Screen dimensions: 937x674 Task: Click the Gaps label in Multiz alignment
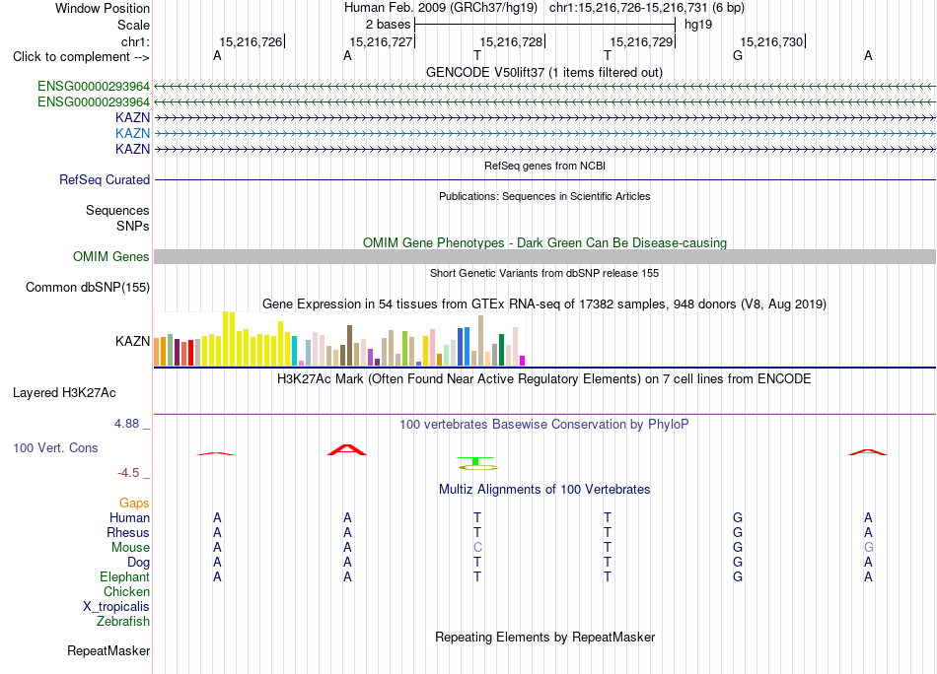134,504
